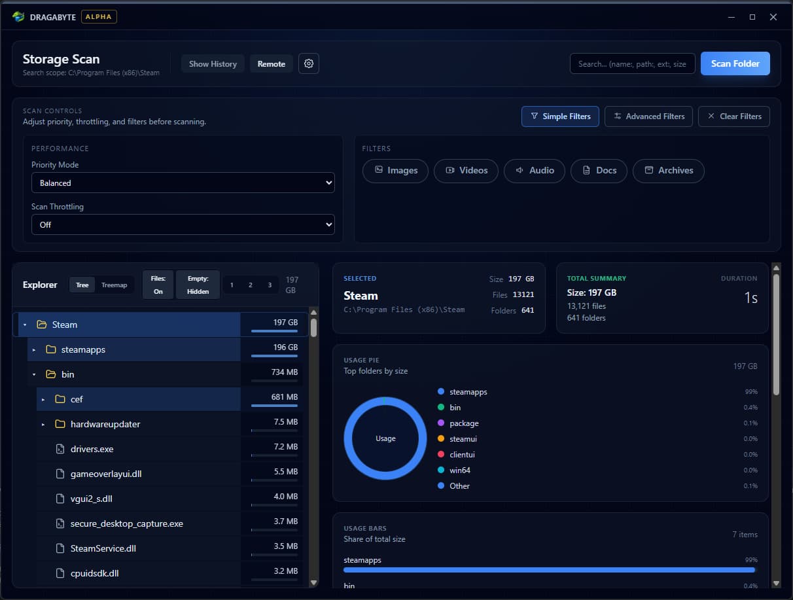Screen dimensions: 793x600
Task: Click the cpuidsdk.dll file icon
Action: 60,573
